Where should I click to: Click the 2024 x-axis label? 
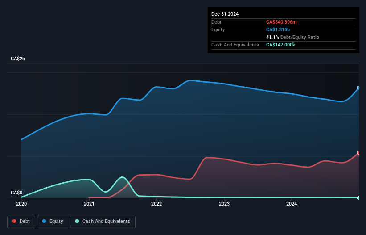[x=292, y=204]
